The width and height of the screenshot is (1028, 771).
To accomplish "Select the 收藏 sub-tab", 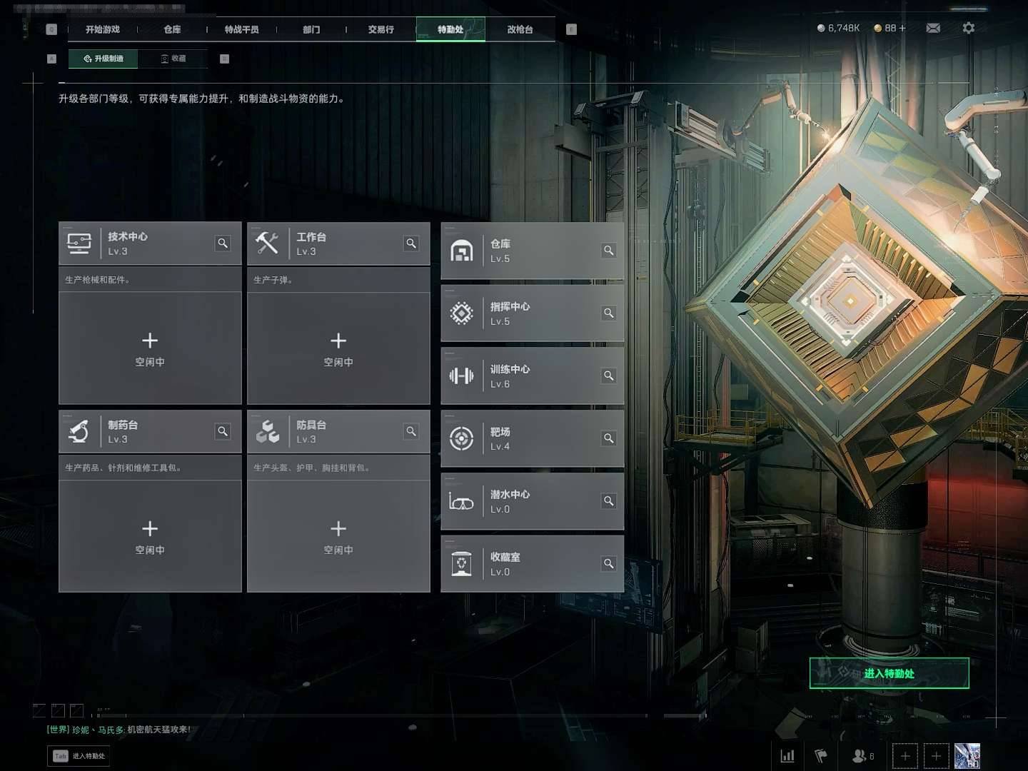I will point(173,59).
